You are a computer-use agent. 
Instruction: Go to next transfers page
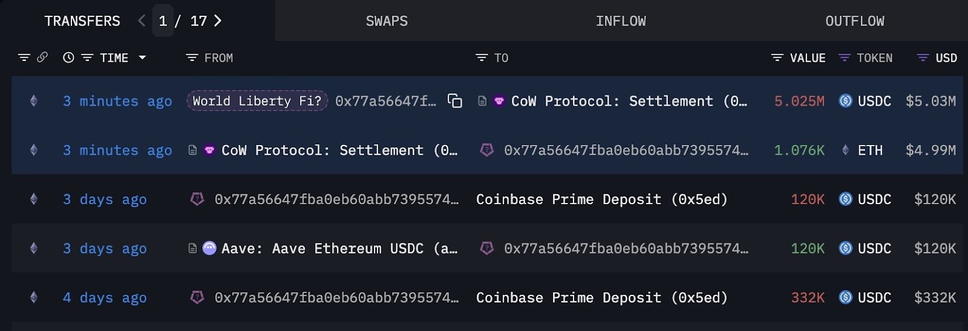tap(218, 21)
